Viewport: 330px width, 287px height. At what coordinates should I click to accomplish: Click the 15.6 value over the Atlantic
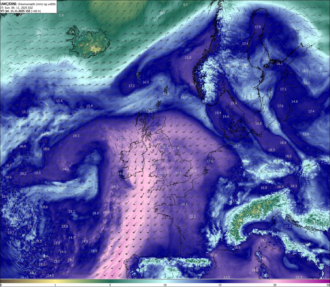[x=59, y=101]
